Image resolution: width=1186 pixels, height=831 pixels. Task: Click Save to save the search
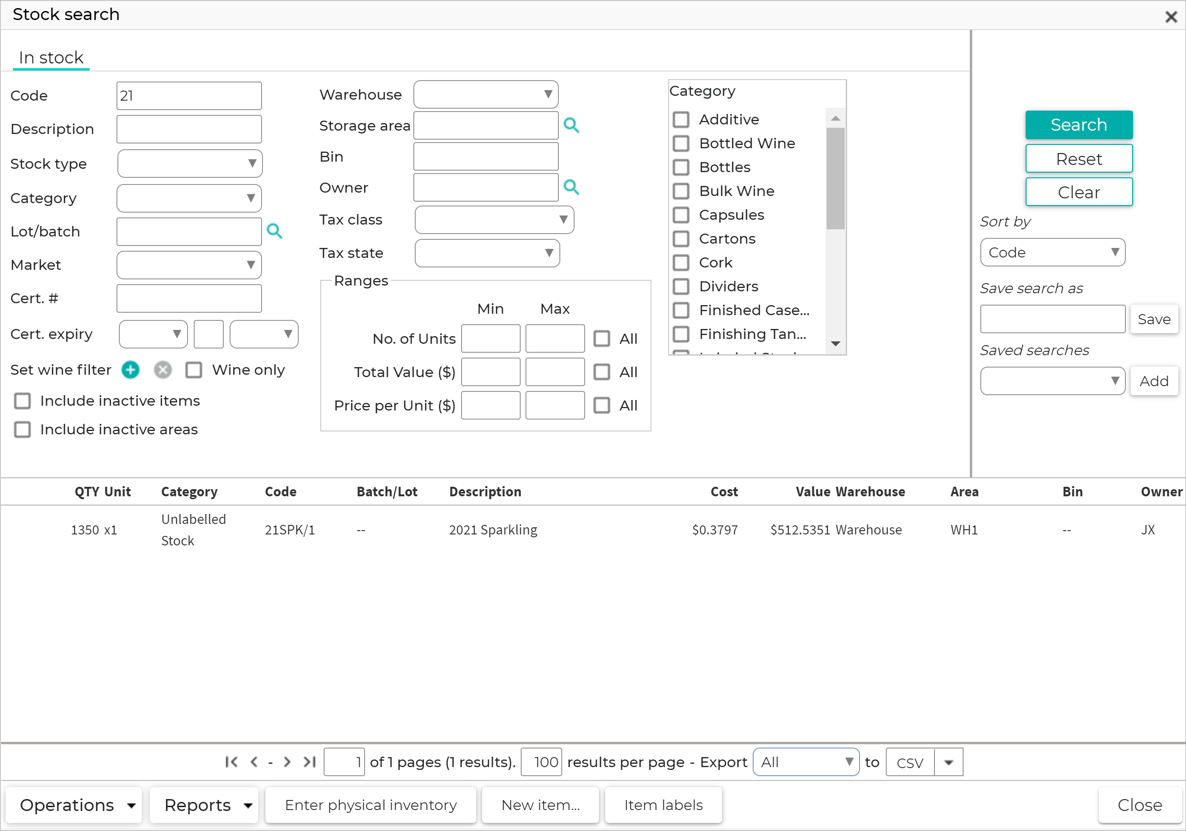1154,319
